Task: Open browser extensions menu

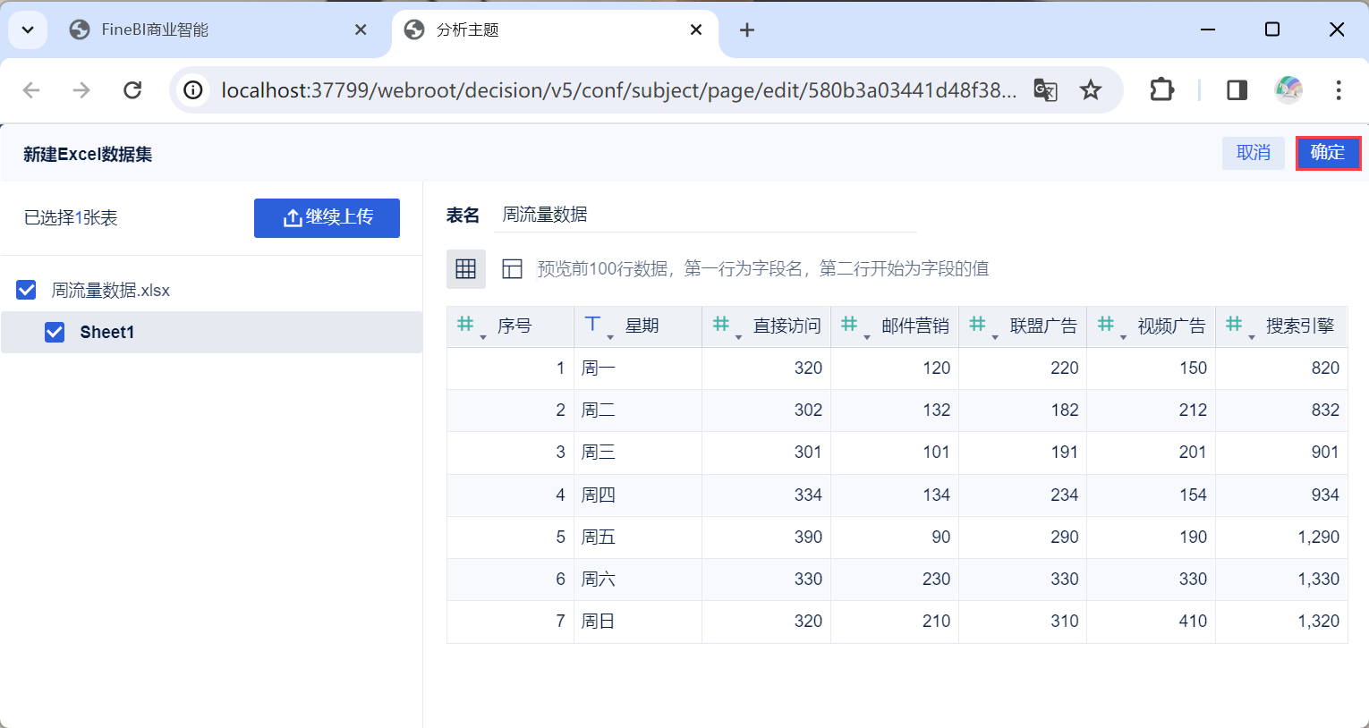Action: 1161,89
